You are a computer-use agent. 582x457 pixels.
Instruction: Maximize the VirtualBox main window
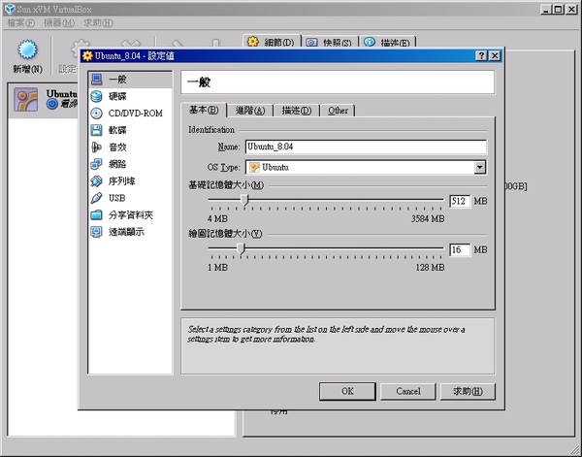click(x=558, y=10)
